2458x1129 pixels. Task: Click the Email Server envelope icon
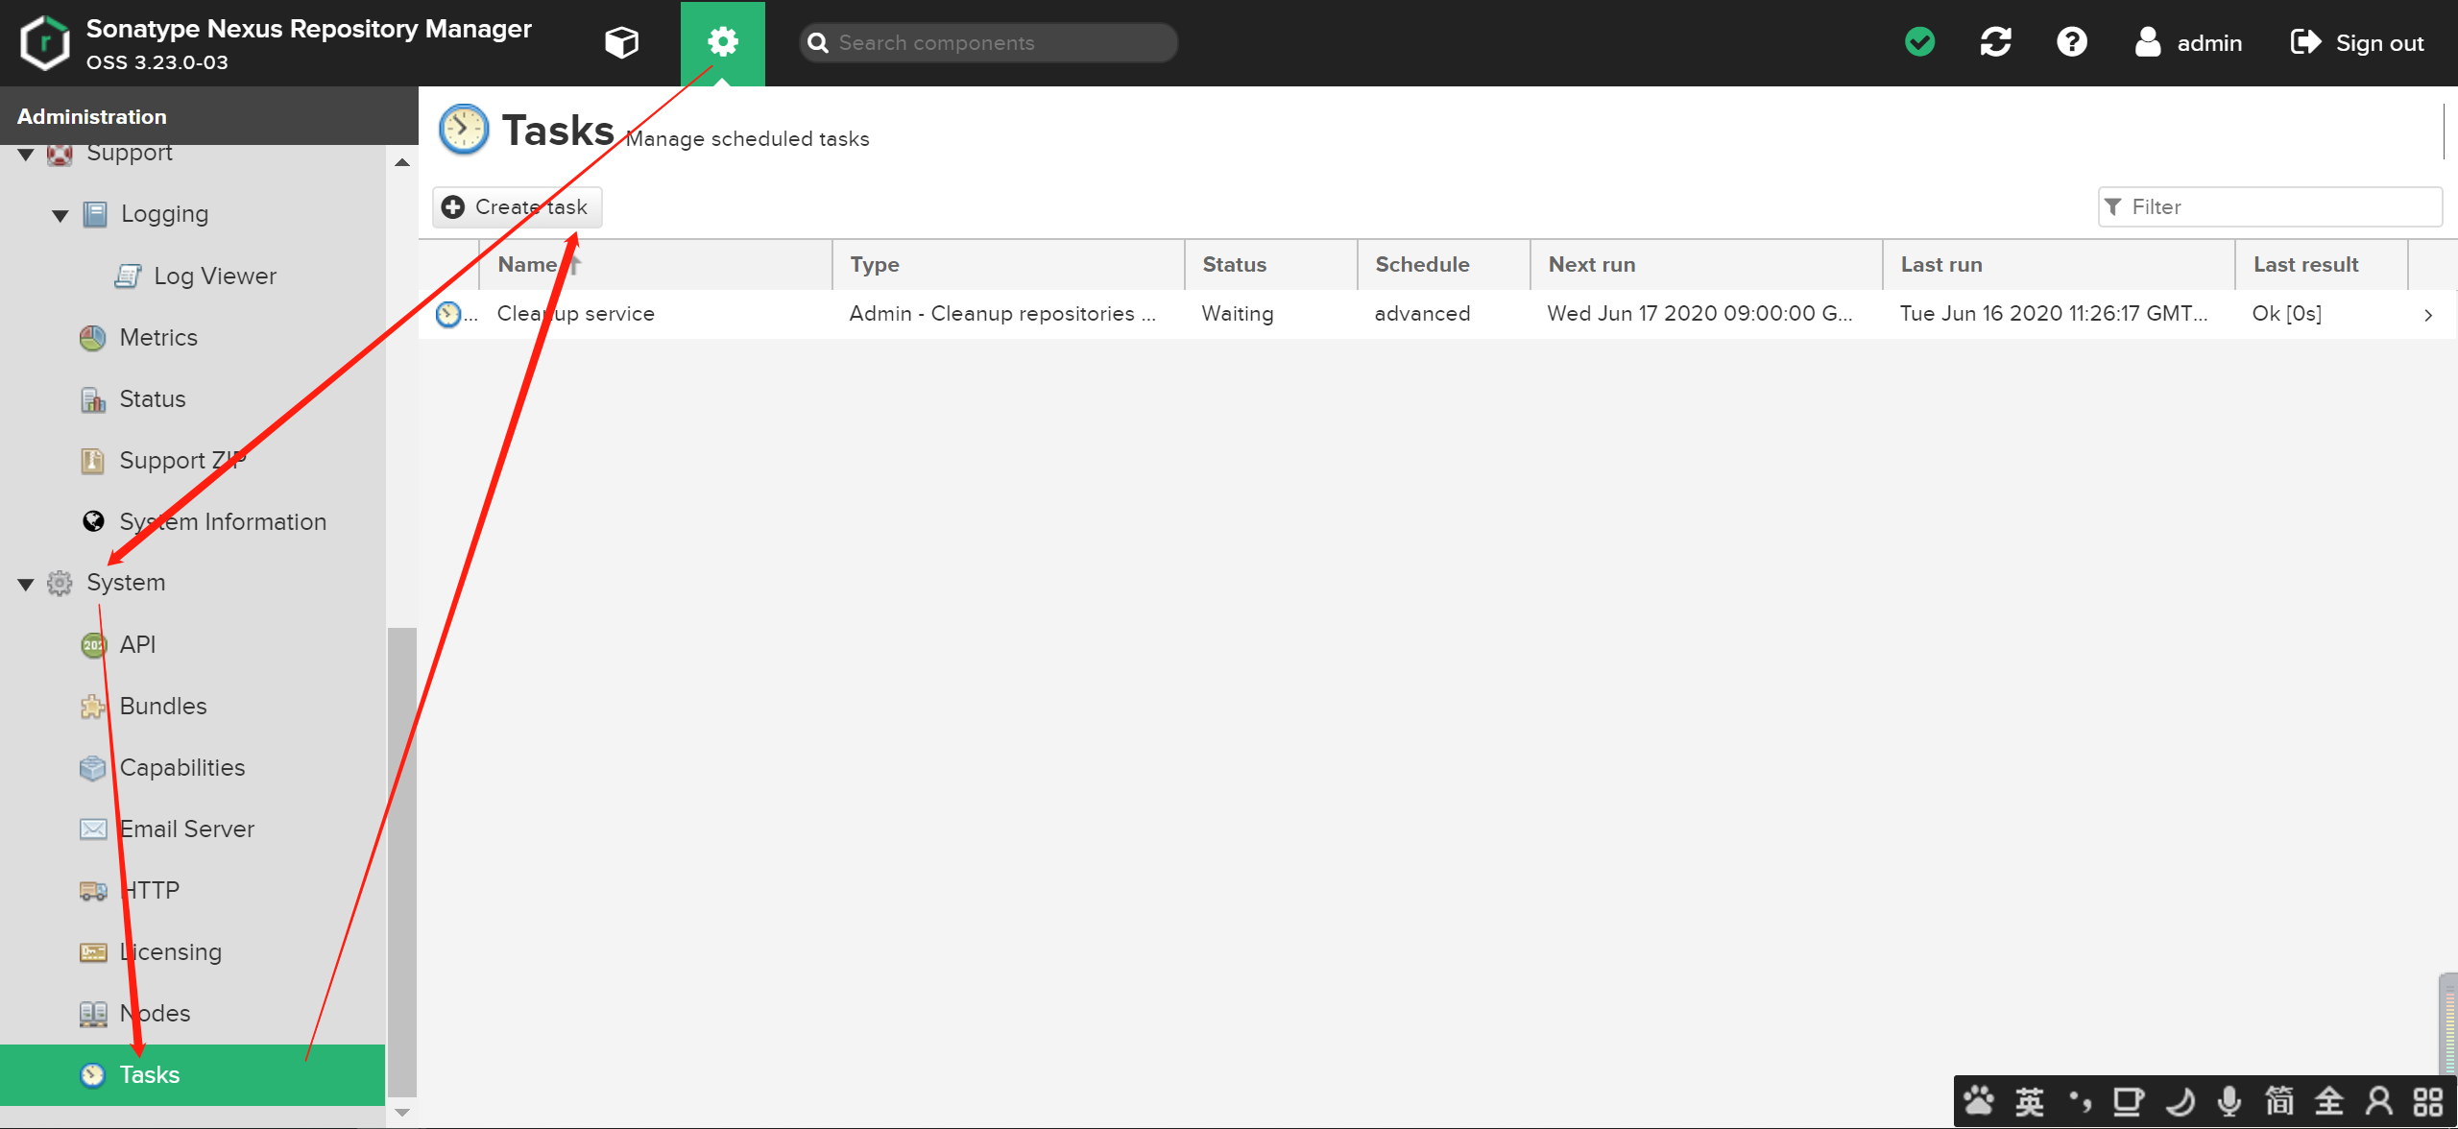click(x=93, y=829)
